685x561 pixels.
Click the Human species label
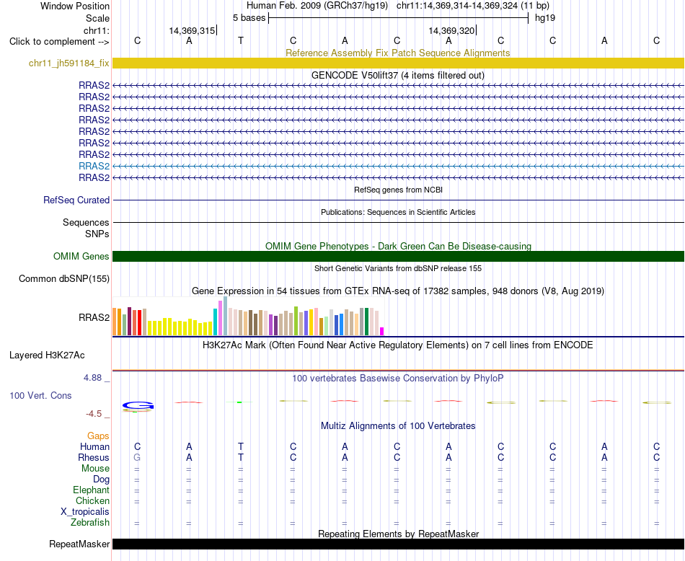point(94,446)
